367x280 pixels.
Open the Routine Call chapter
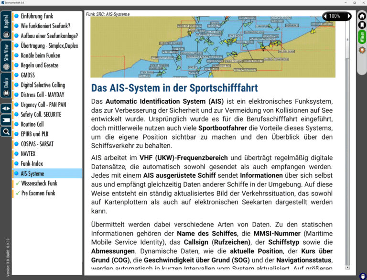pyautogui.click(x=47, y=124)
